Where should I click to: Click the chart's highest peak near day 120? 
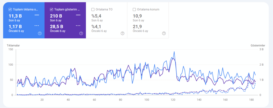(x=174, y=52)
